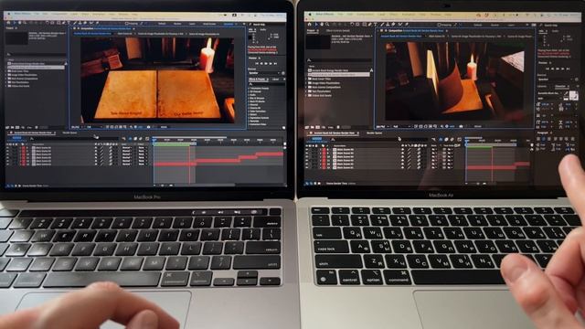Screen dimensions: 585x329
Task: Click the lowest red layer bar on MacBook Pro timeline
Action: [x=175, y=164]
